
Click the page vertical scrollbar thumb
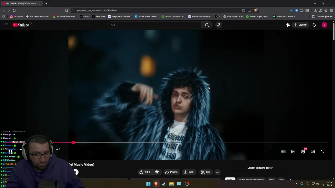[334, 32]
